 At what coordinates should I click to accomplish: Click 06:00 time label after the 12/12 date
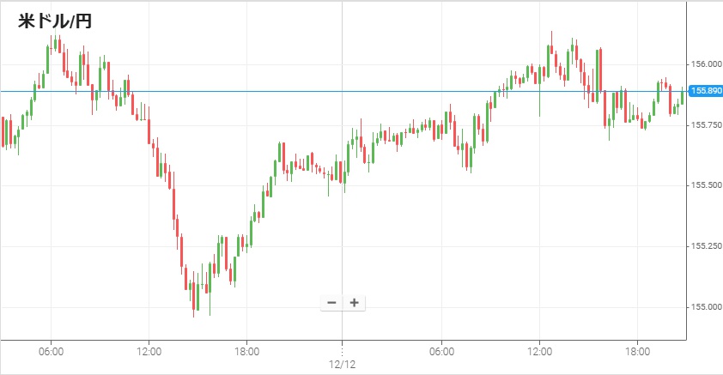point(441,352)
